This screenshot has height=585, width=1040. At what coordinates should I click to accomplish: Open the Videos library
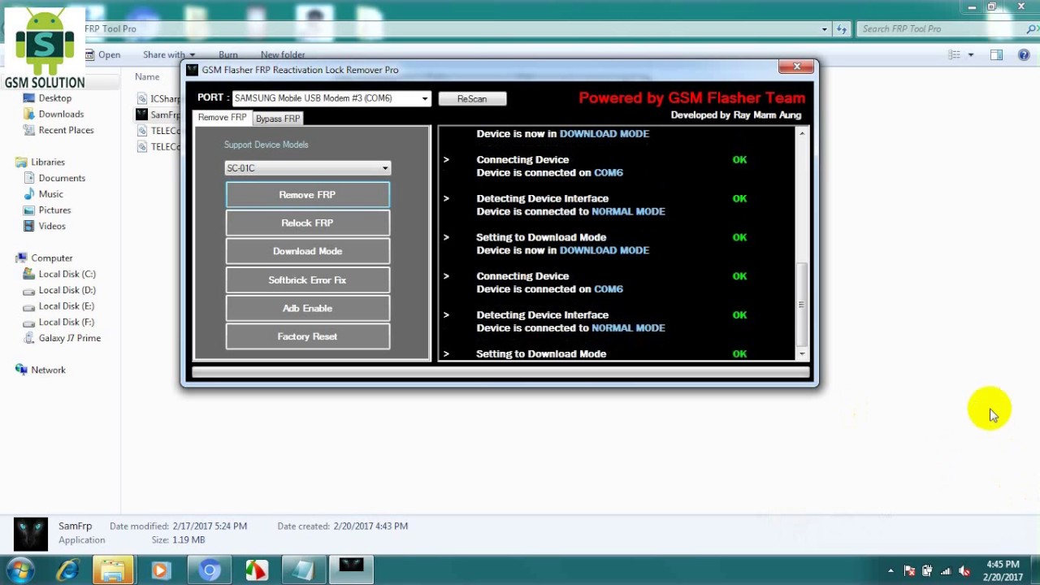52,226
